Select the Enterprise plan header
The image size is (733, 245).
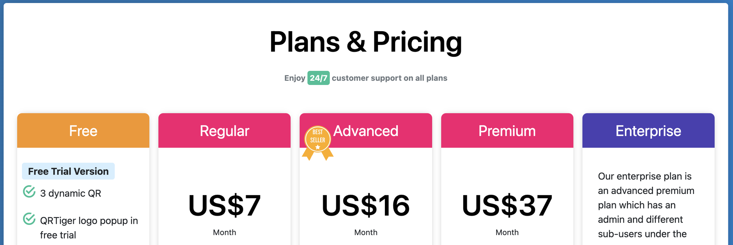coord(648,131)
